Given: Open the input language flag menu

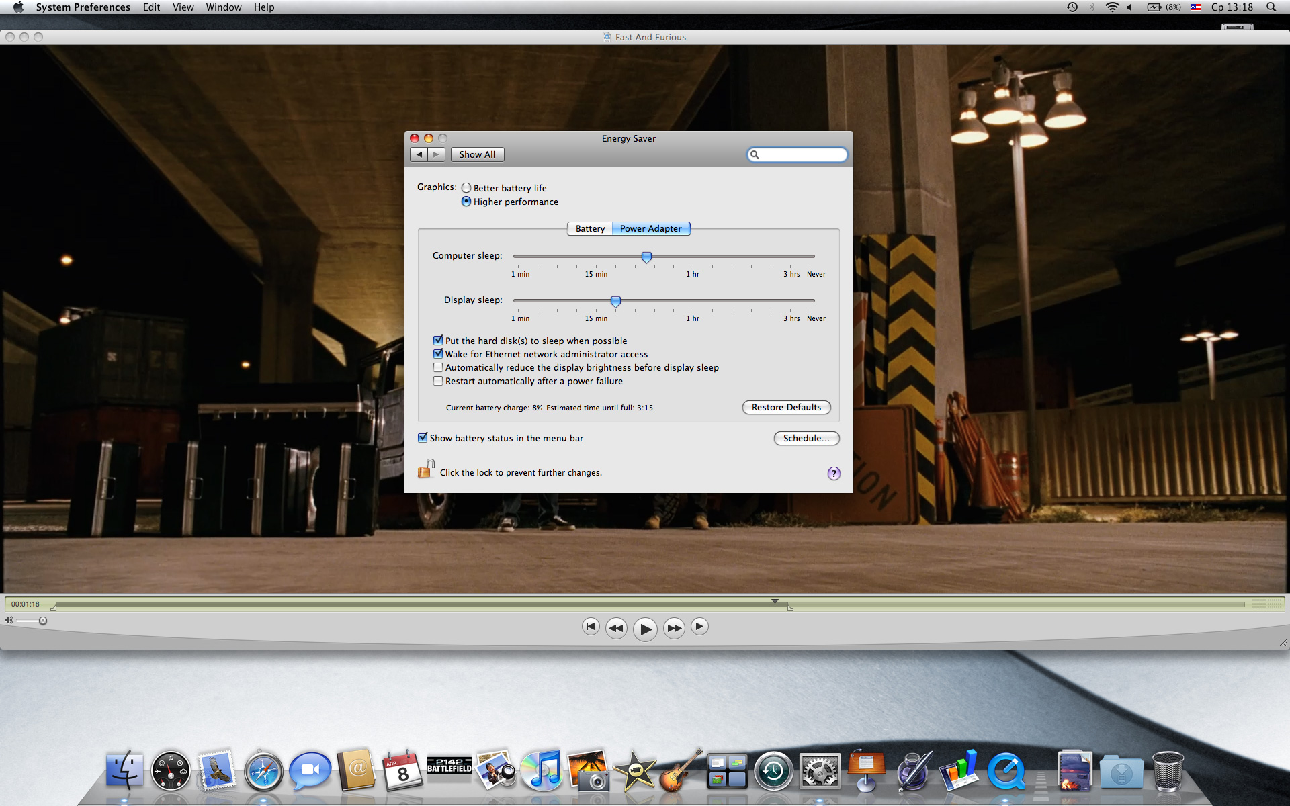Looking at the screenshot, I should 1196,7.
